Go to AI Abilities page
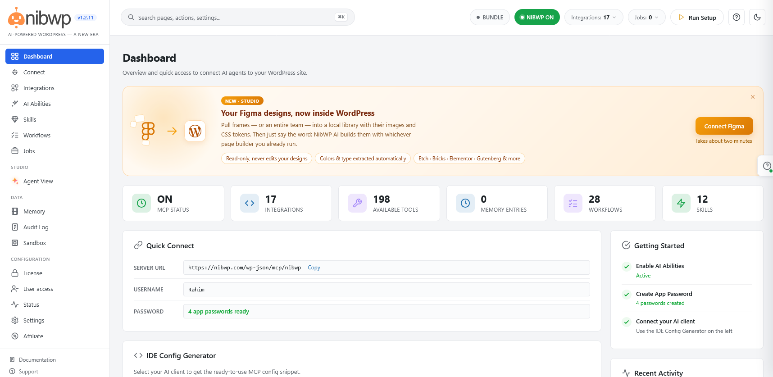Viewport: 773px width, 377px height. 55,104
